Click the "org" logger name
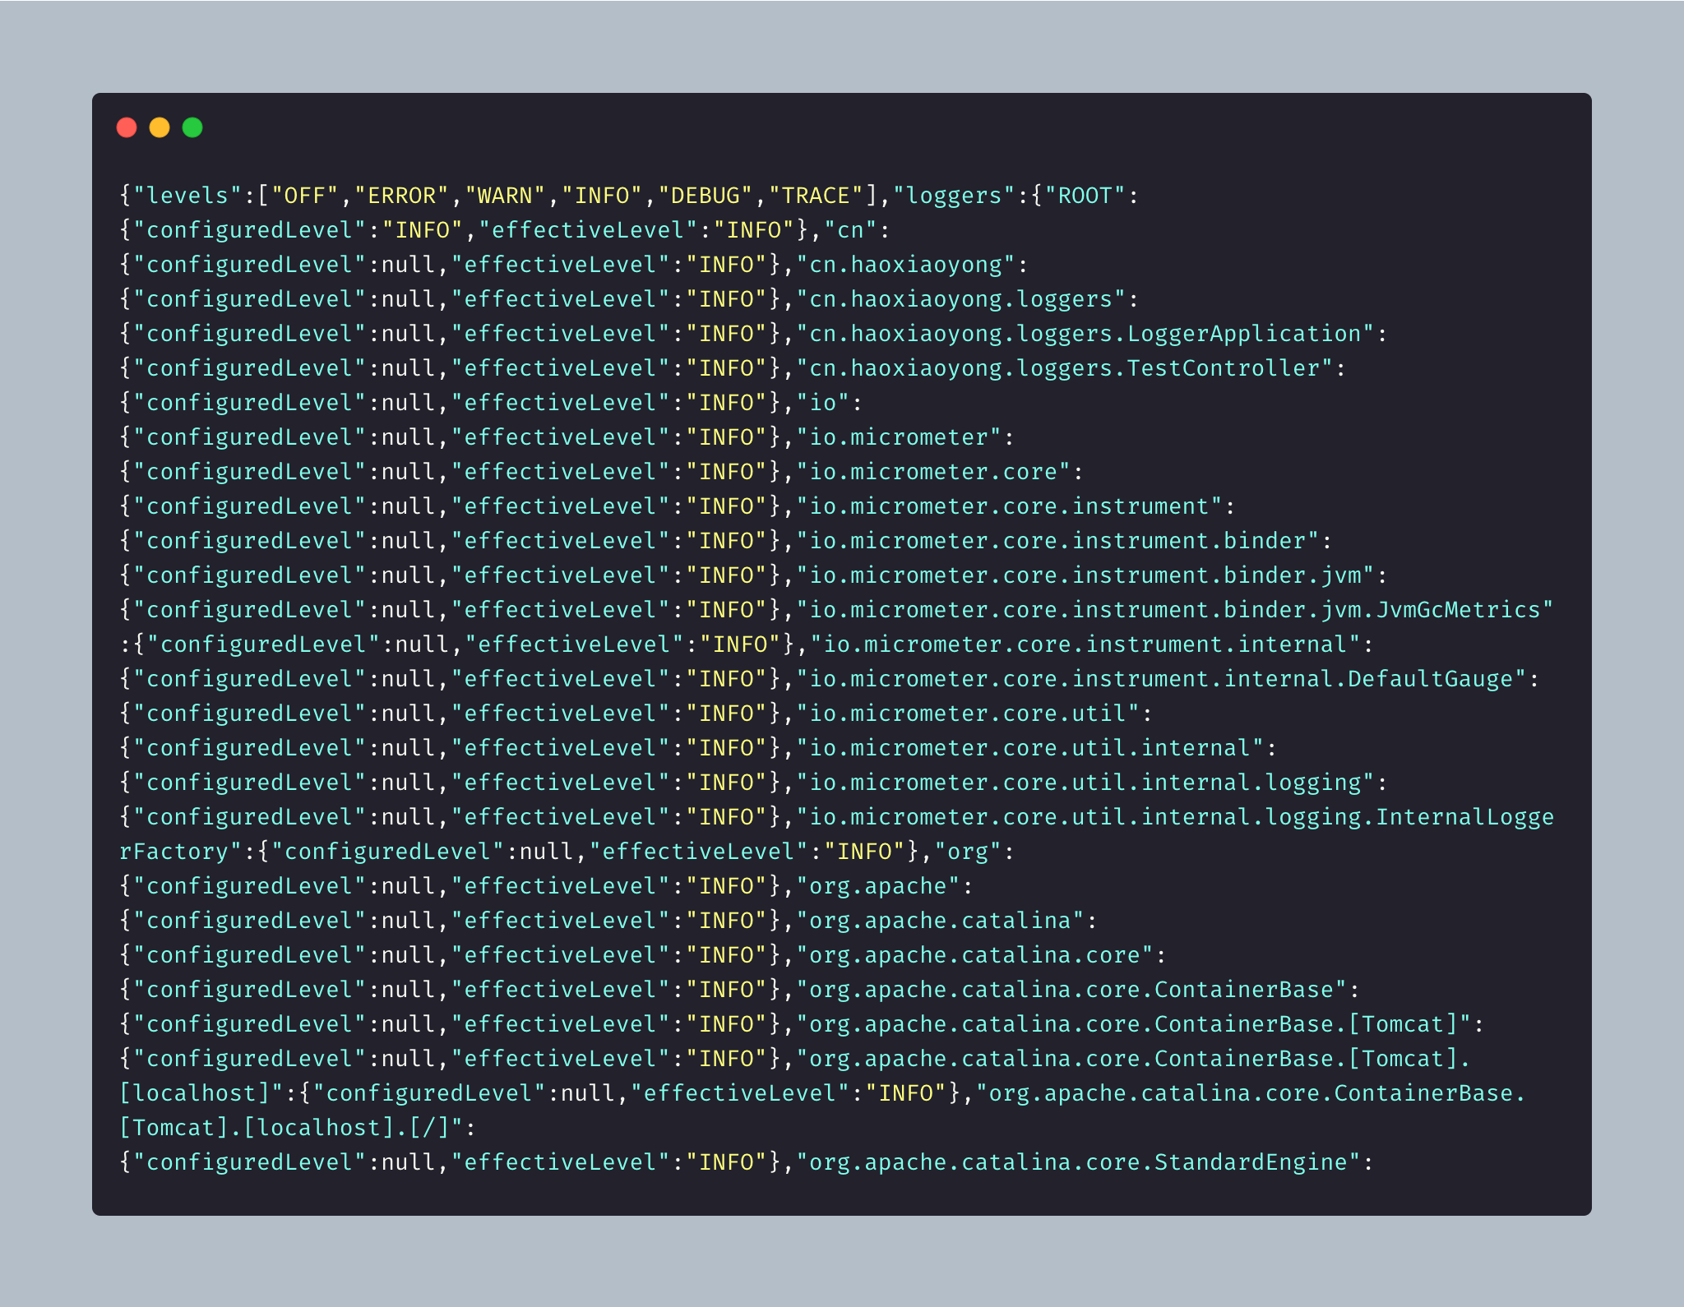Image resolution: width=1684 pixels, height=1307 pixels. (x=968, y=852)
